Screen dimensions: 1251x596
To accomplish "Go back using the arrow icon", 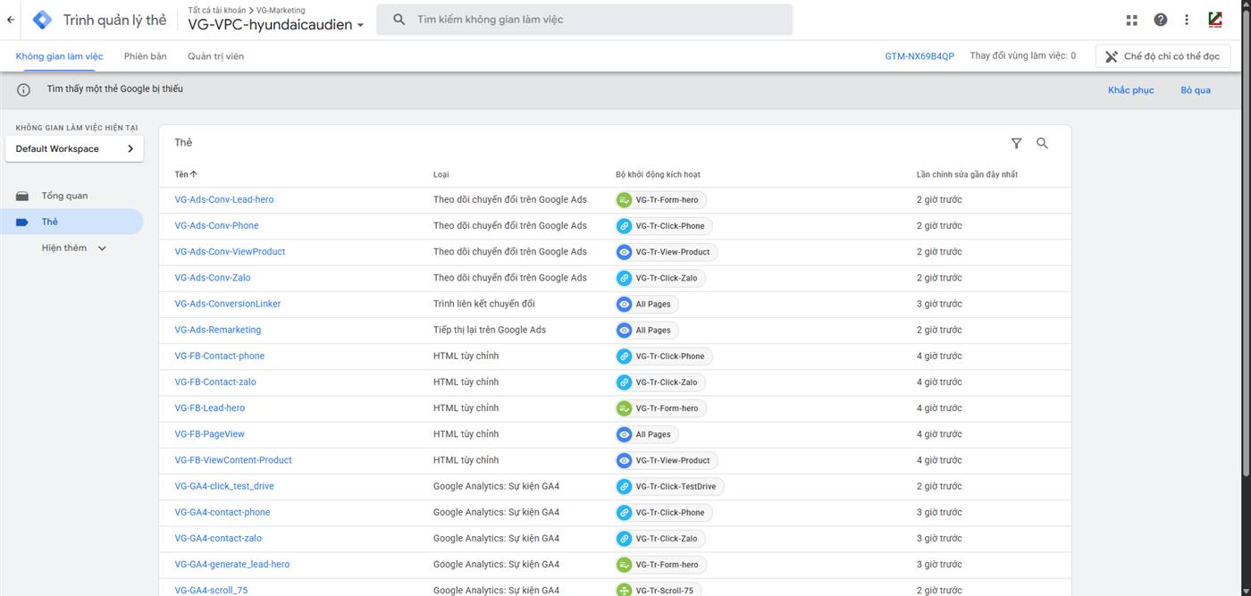I will (11, 20).
